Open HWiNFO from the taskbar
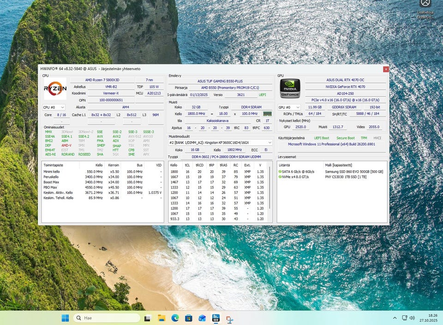Viewport: 443px width, 325px height. (x=216, y=318)
